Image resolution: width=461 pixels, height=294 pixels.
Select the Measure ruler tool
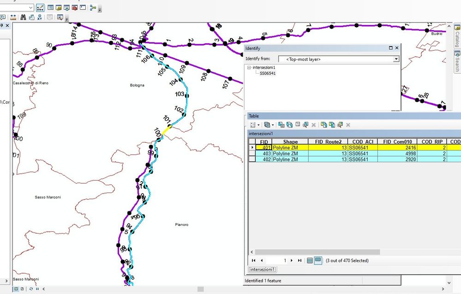click(13, 18)
